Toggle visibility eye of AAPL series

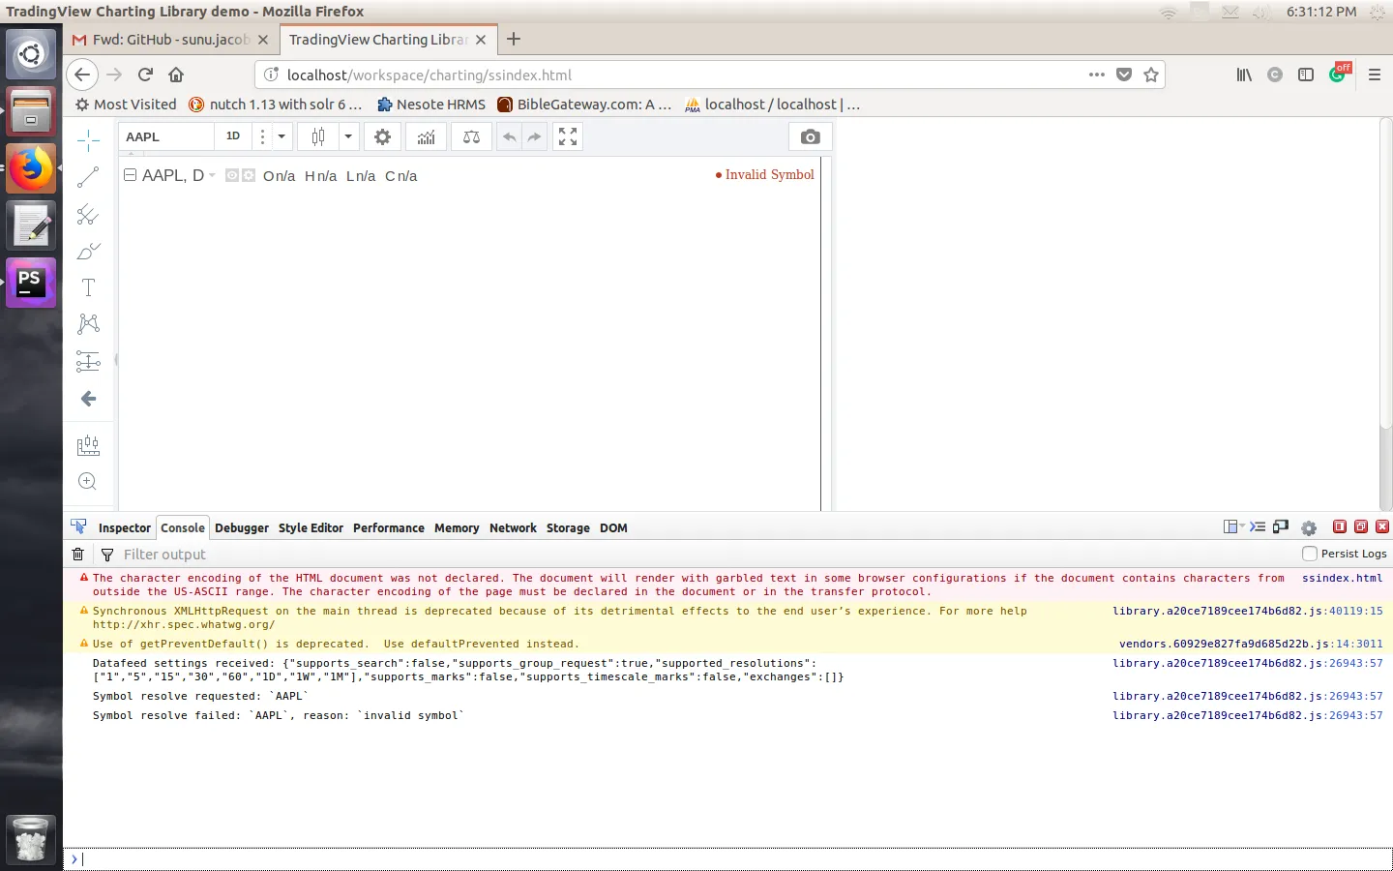pyautogui.click(x=232, y=175)
